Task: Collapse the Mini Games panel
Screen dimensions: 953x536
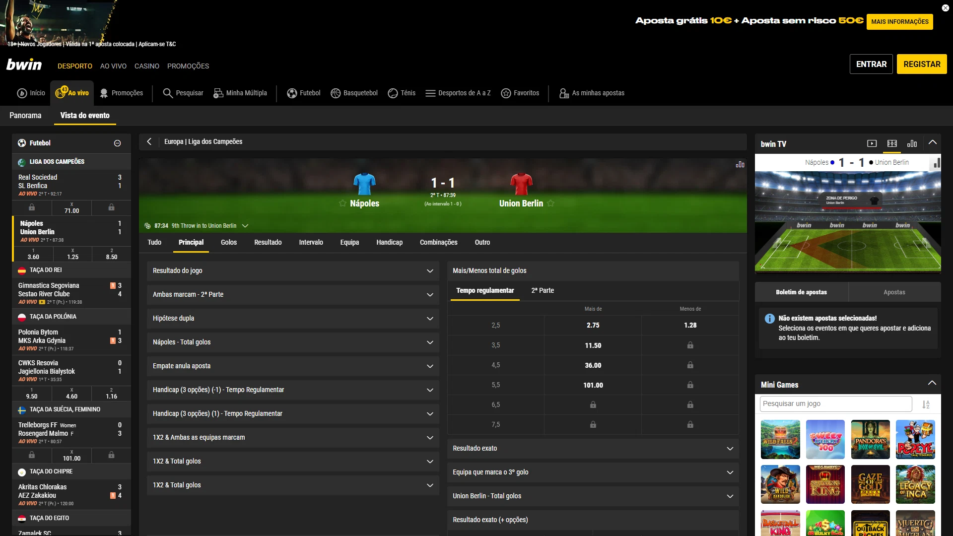Action: (932, 384)
